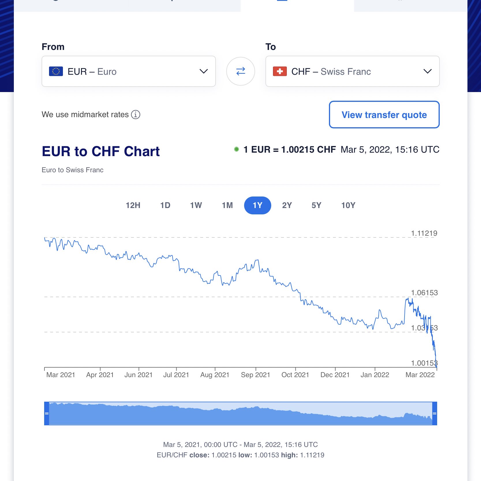The width and height of the screenshot is (481, 481).
Task: Grab the right range slider handle
Action: 435,413
